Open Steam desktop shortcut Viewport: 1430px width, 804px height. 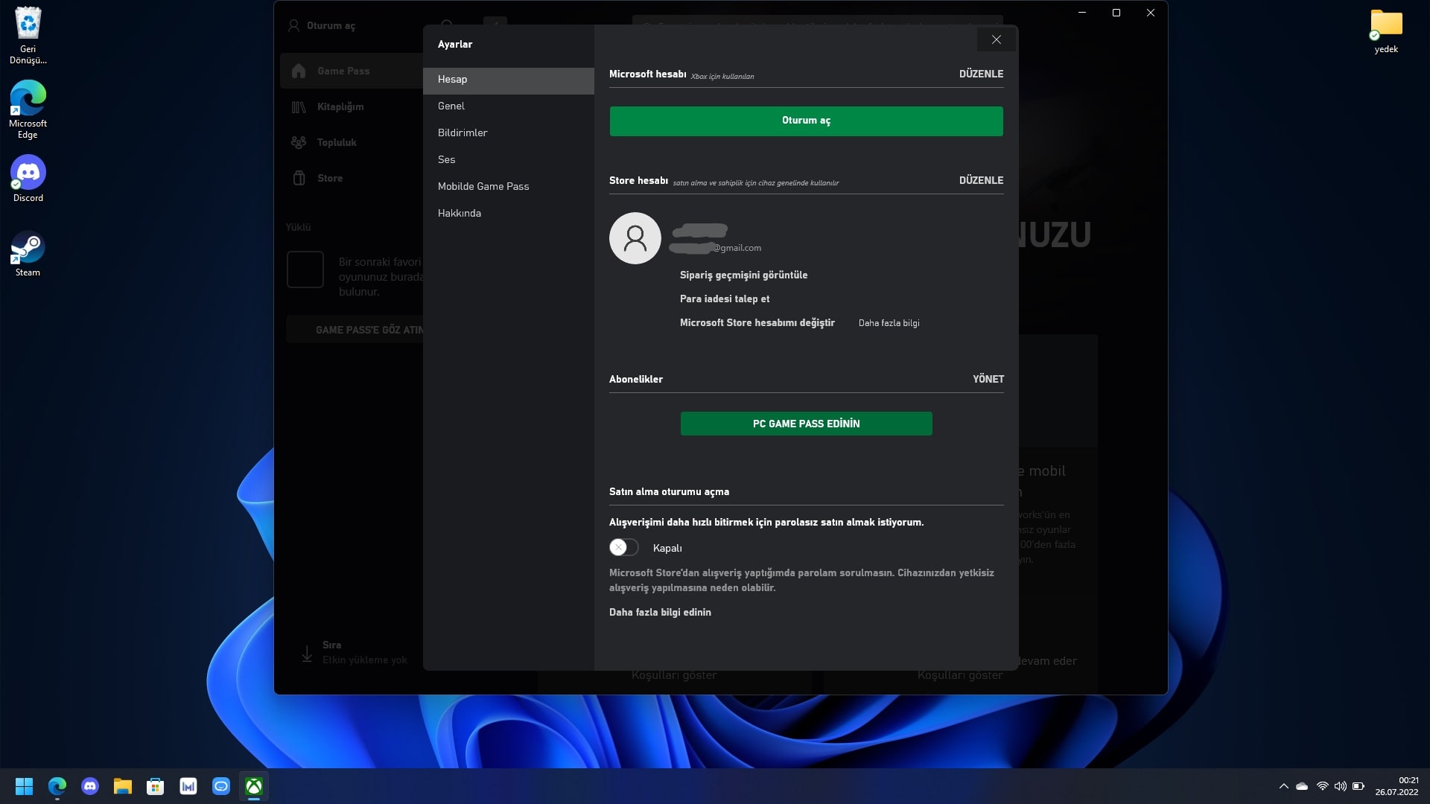coord(28,255)
